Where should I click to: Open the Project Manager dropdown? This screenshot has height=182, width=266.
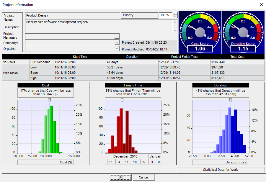(x=117, y=36)
